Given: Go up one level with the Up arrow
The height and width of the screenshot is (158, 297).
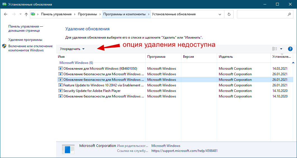Looking at the screenshot, I should (26, 14).
